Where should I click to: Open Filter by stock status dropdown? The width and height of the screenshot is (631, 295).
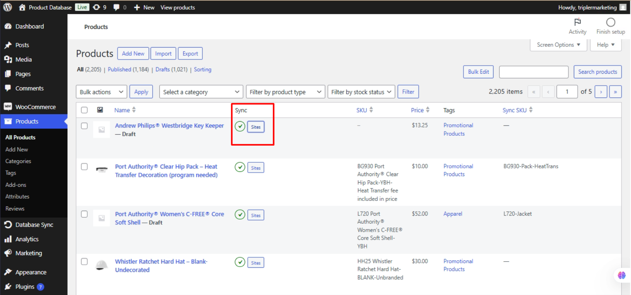pyautogui.click(x=361, y=92)
